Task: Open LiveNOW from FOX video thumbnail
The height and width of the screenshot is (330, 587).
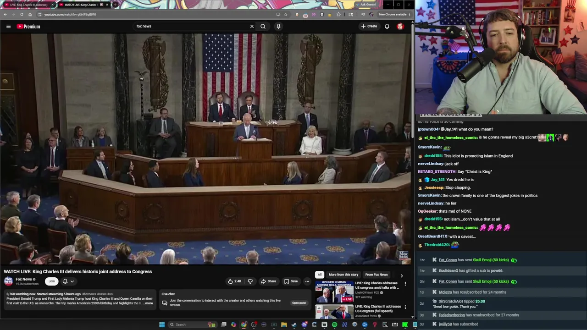Action: point(334,292)
